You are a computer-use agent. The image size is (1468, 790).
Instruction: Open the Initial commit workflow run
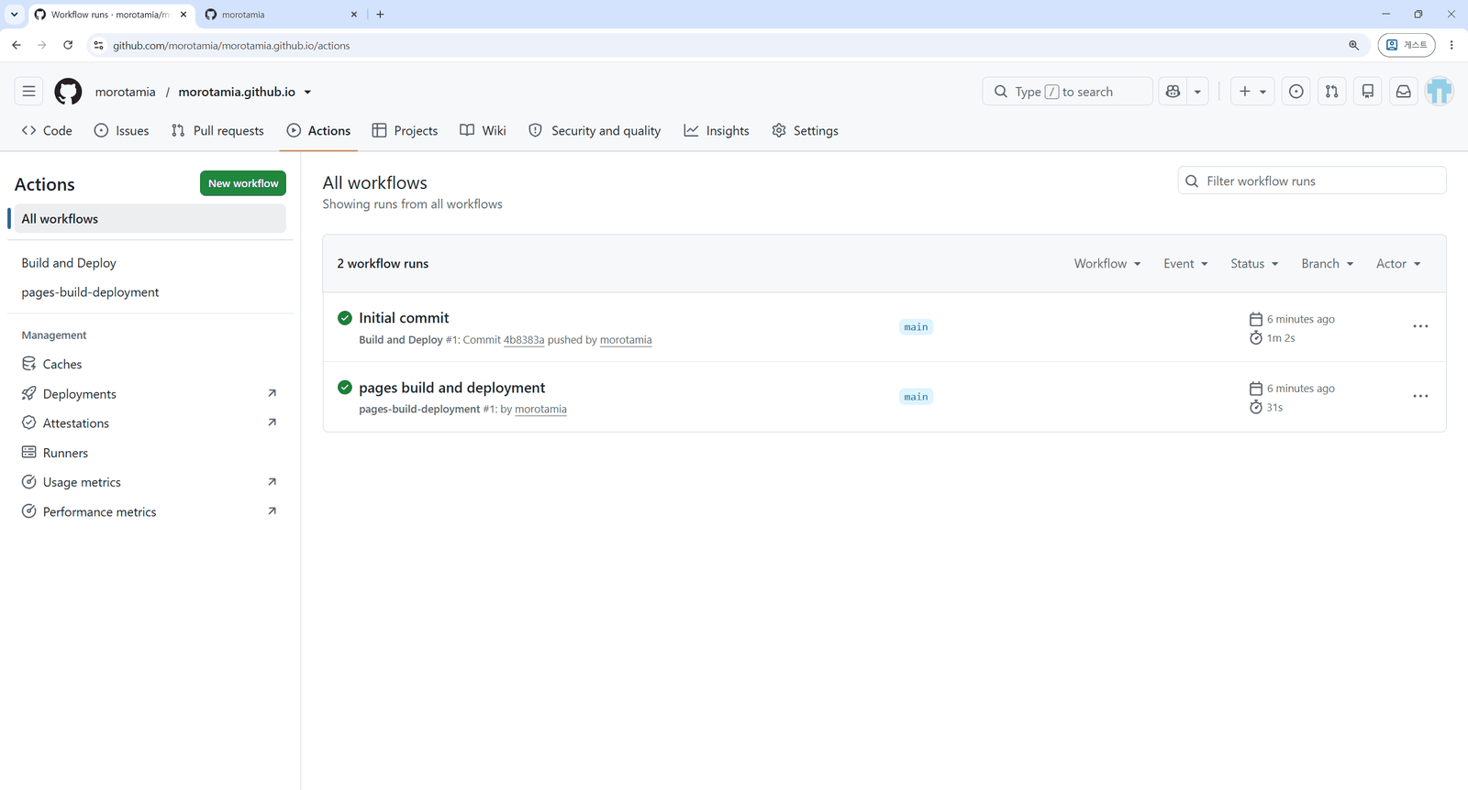pos(404,318)
